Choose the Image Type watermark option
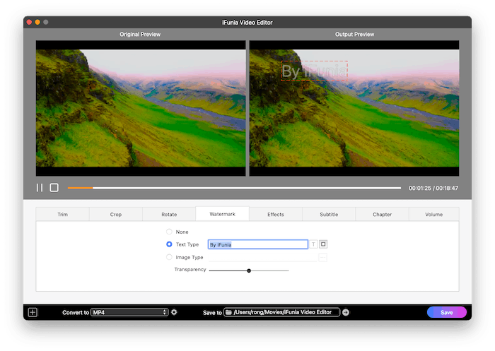The width and height of the screenshot is (495, 351). pyautogui.click(x=169, y=258)
